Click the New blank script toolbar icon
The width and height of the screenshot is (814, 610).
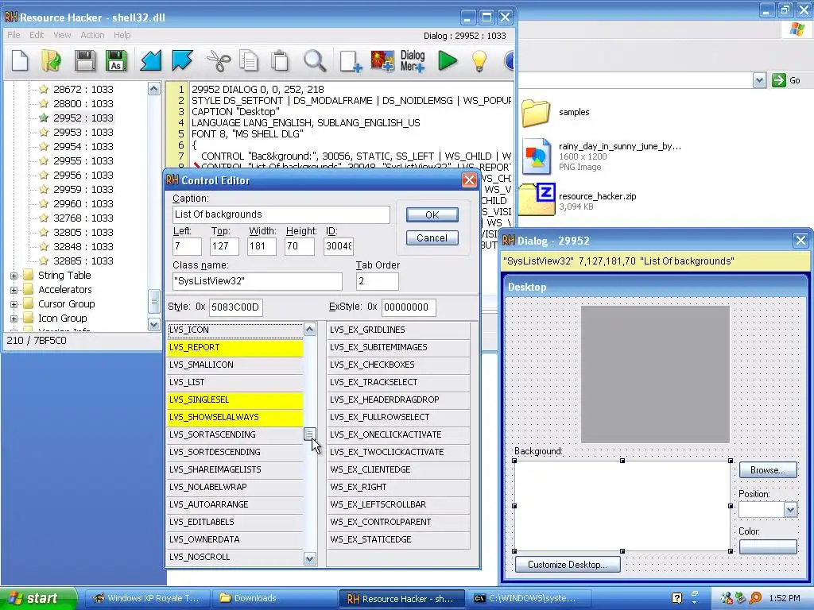[x=20, y=60]
